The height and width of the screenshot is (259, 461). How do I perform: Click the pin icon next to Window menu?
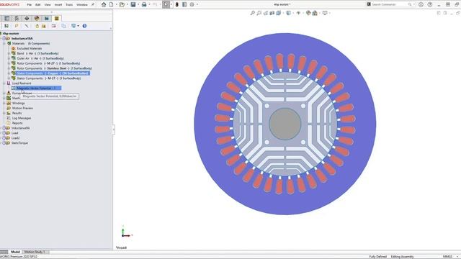93,5
